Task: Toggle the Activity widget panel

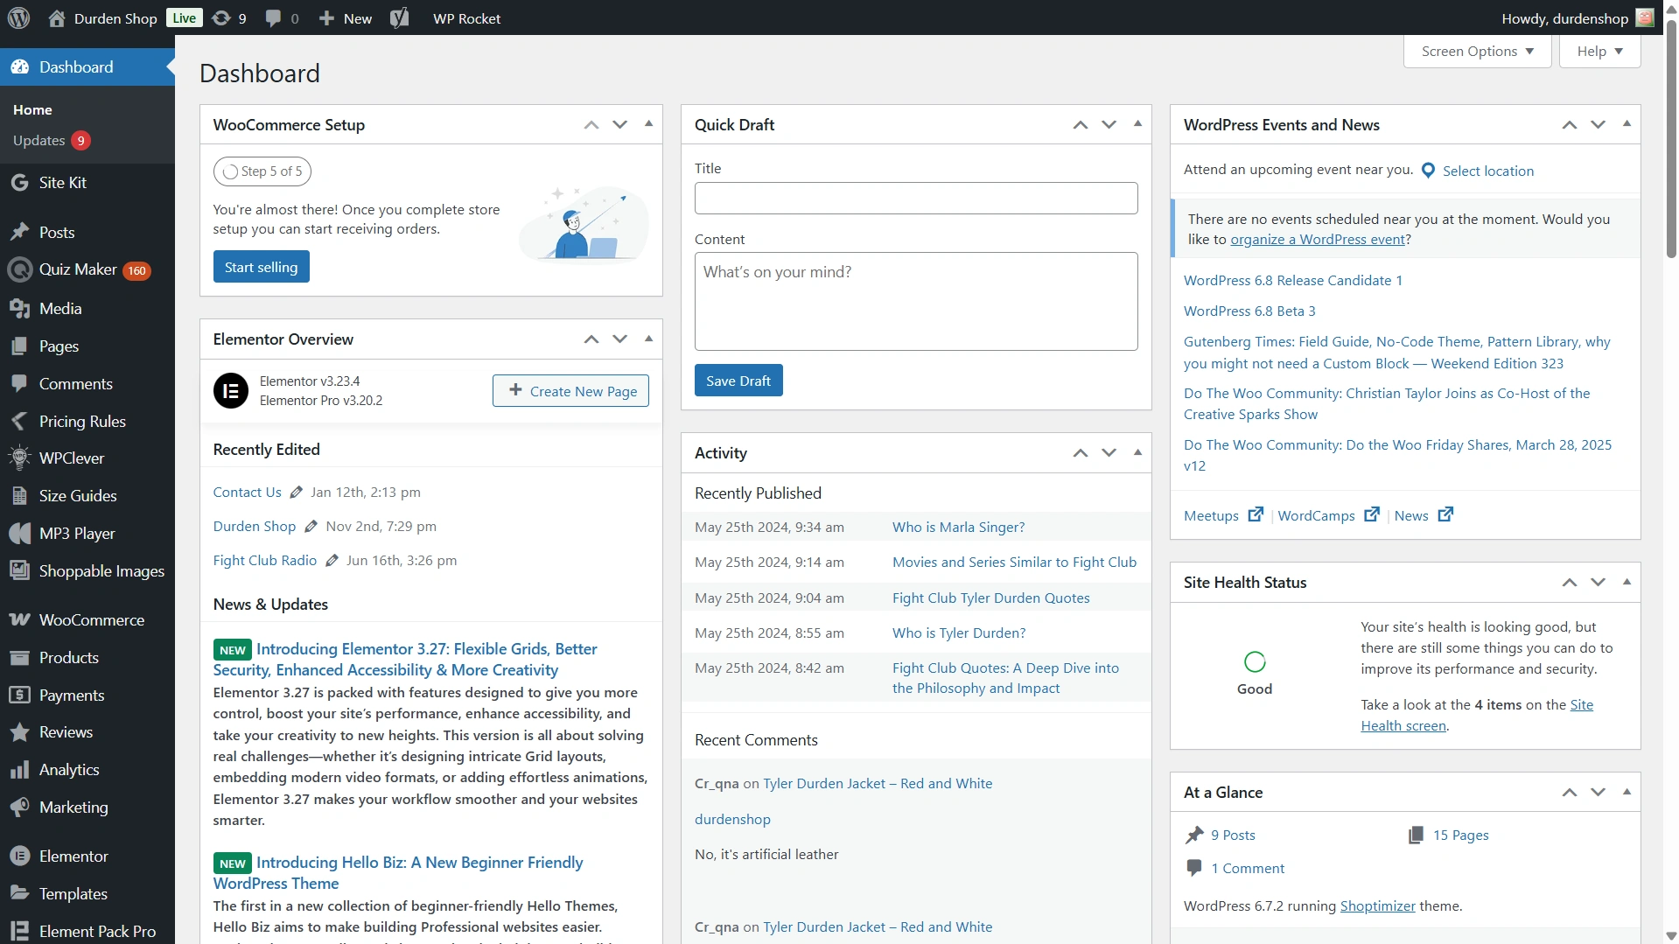Action: click(x=1137, y=452)
